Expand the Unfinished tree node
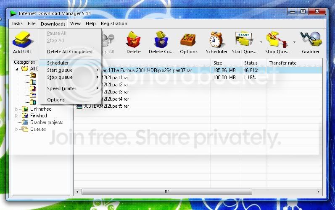This screenshot has width=335, height=210. pyautogui.click(x=16, y=109)
